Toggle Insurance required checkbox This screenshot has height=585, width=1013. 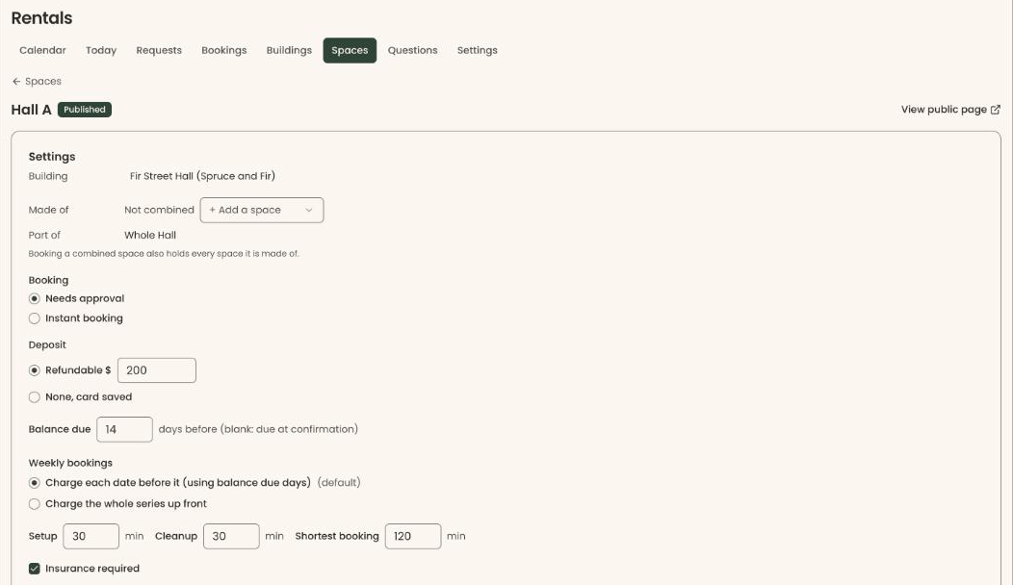coord(35,569)
